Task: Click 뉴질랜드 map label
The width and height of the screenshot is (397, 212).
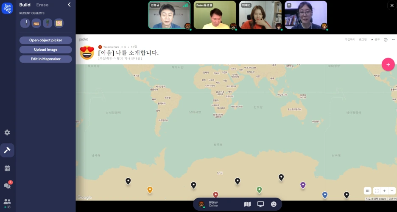Action: 316,121
